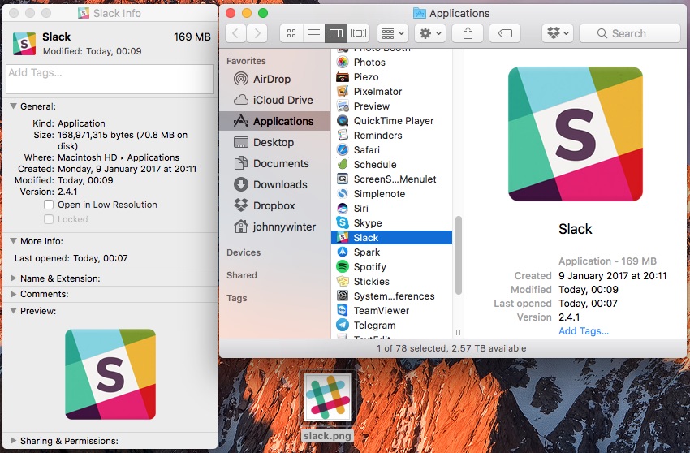This screenshot has width=690, height=453.
Task: Go forward in Finder navigation
Action: (257, 33)
